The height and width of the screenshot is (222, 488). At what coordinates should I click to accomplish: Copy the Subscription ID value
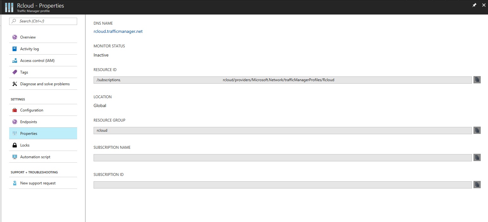click(477, 185)
